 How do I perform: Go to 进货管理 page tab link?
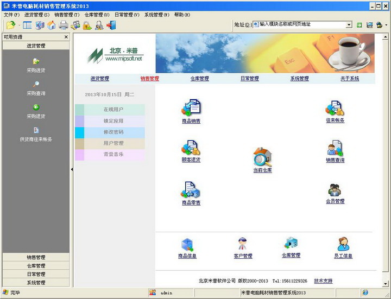100,79
